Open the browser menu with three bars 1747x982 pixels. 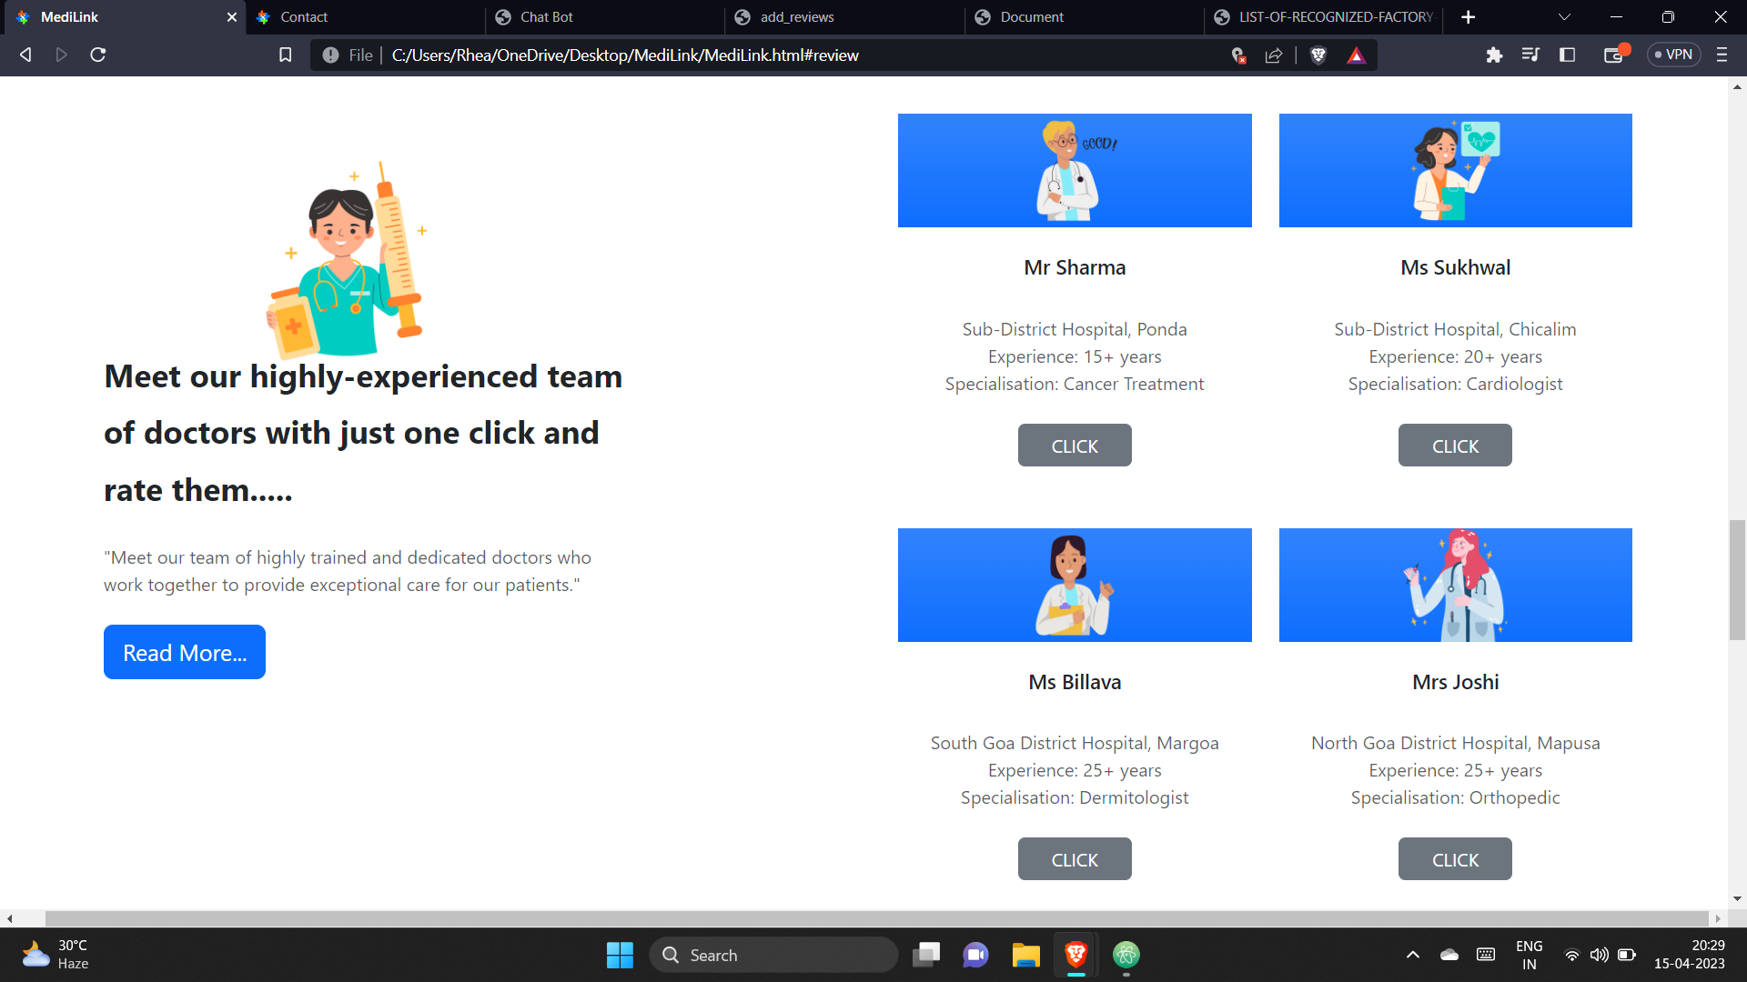1722,55
